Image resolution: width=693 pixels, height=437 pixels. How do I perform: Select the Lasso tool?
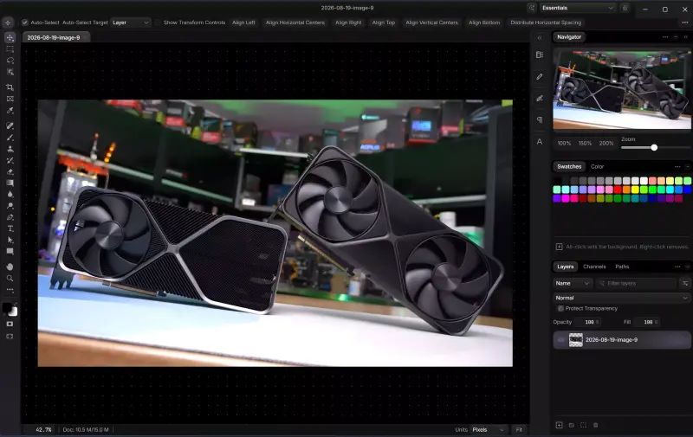pyautogui.click(x=10, y=61)
